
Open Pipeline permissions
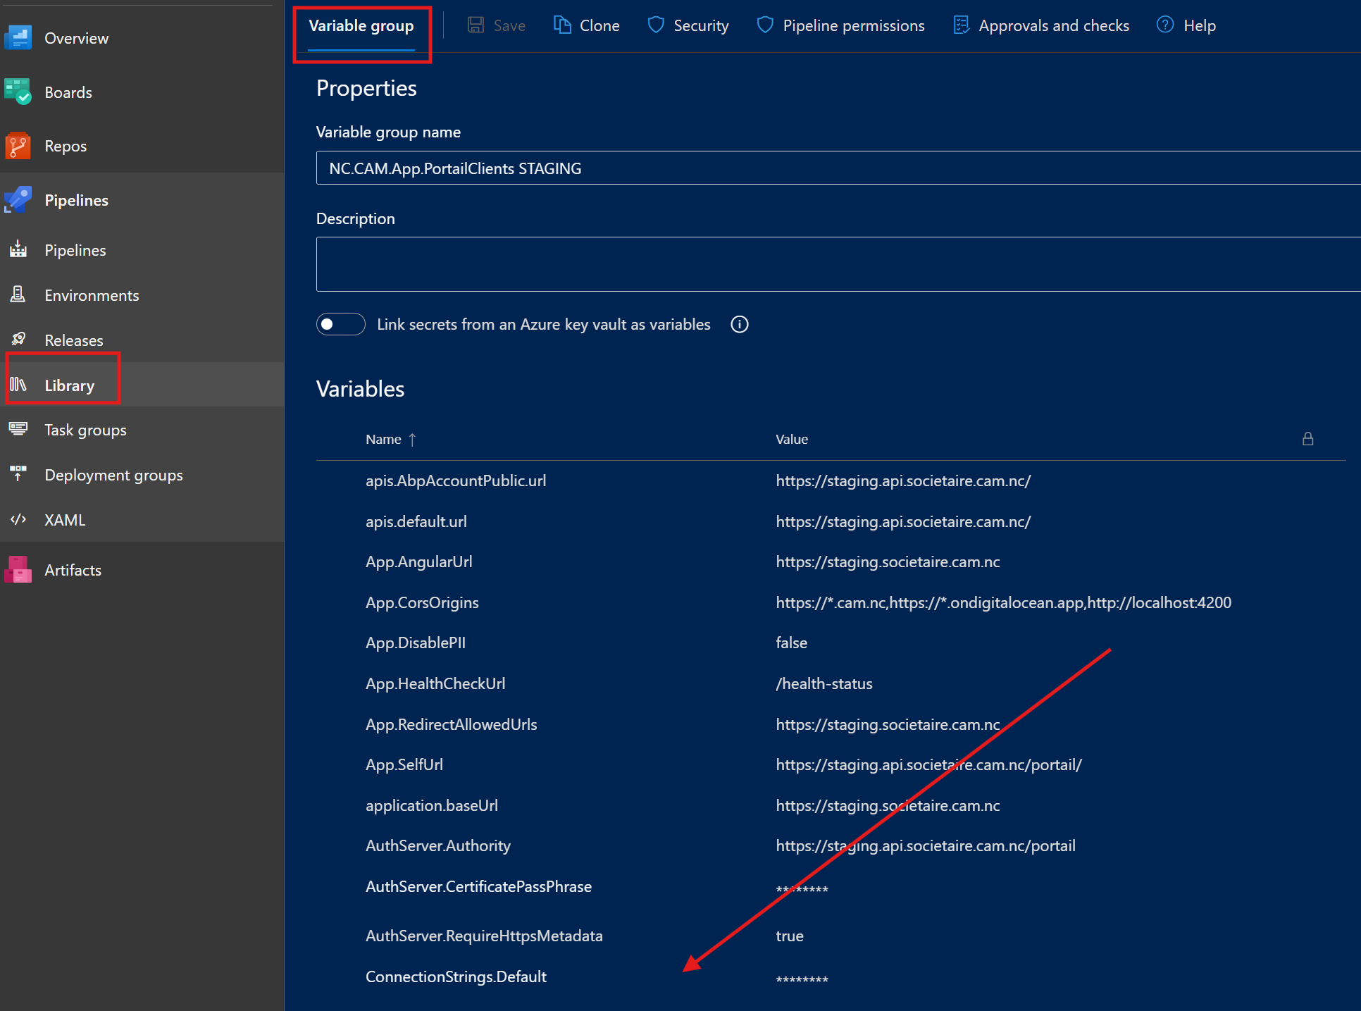click(x=840, y=26)
